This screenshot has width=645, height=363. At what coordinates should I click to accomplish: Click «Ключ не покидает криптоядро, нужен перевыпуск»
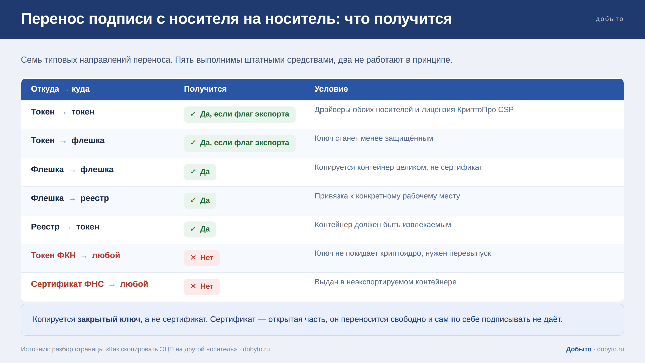coord(403,253)
